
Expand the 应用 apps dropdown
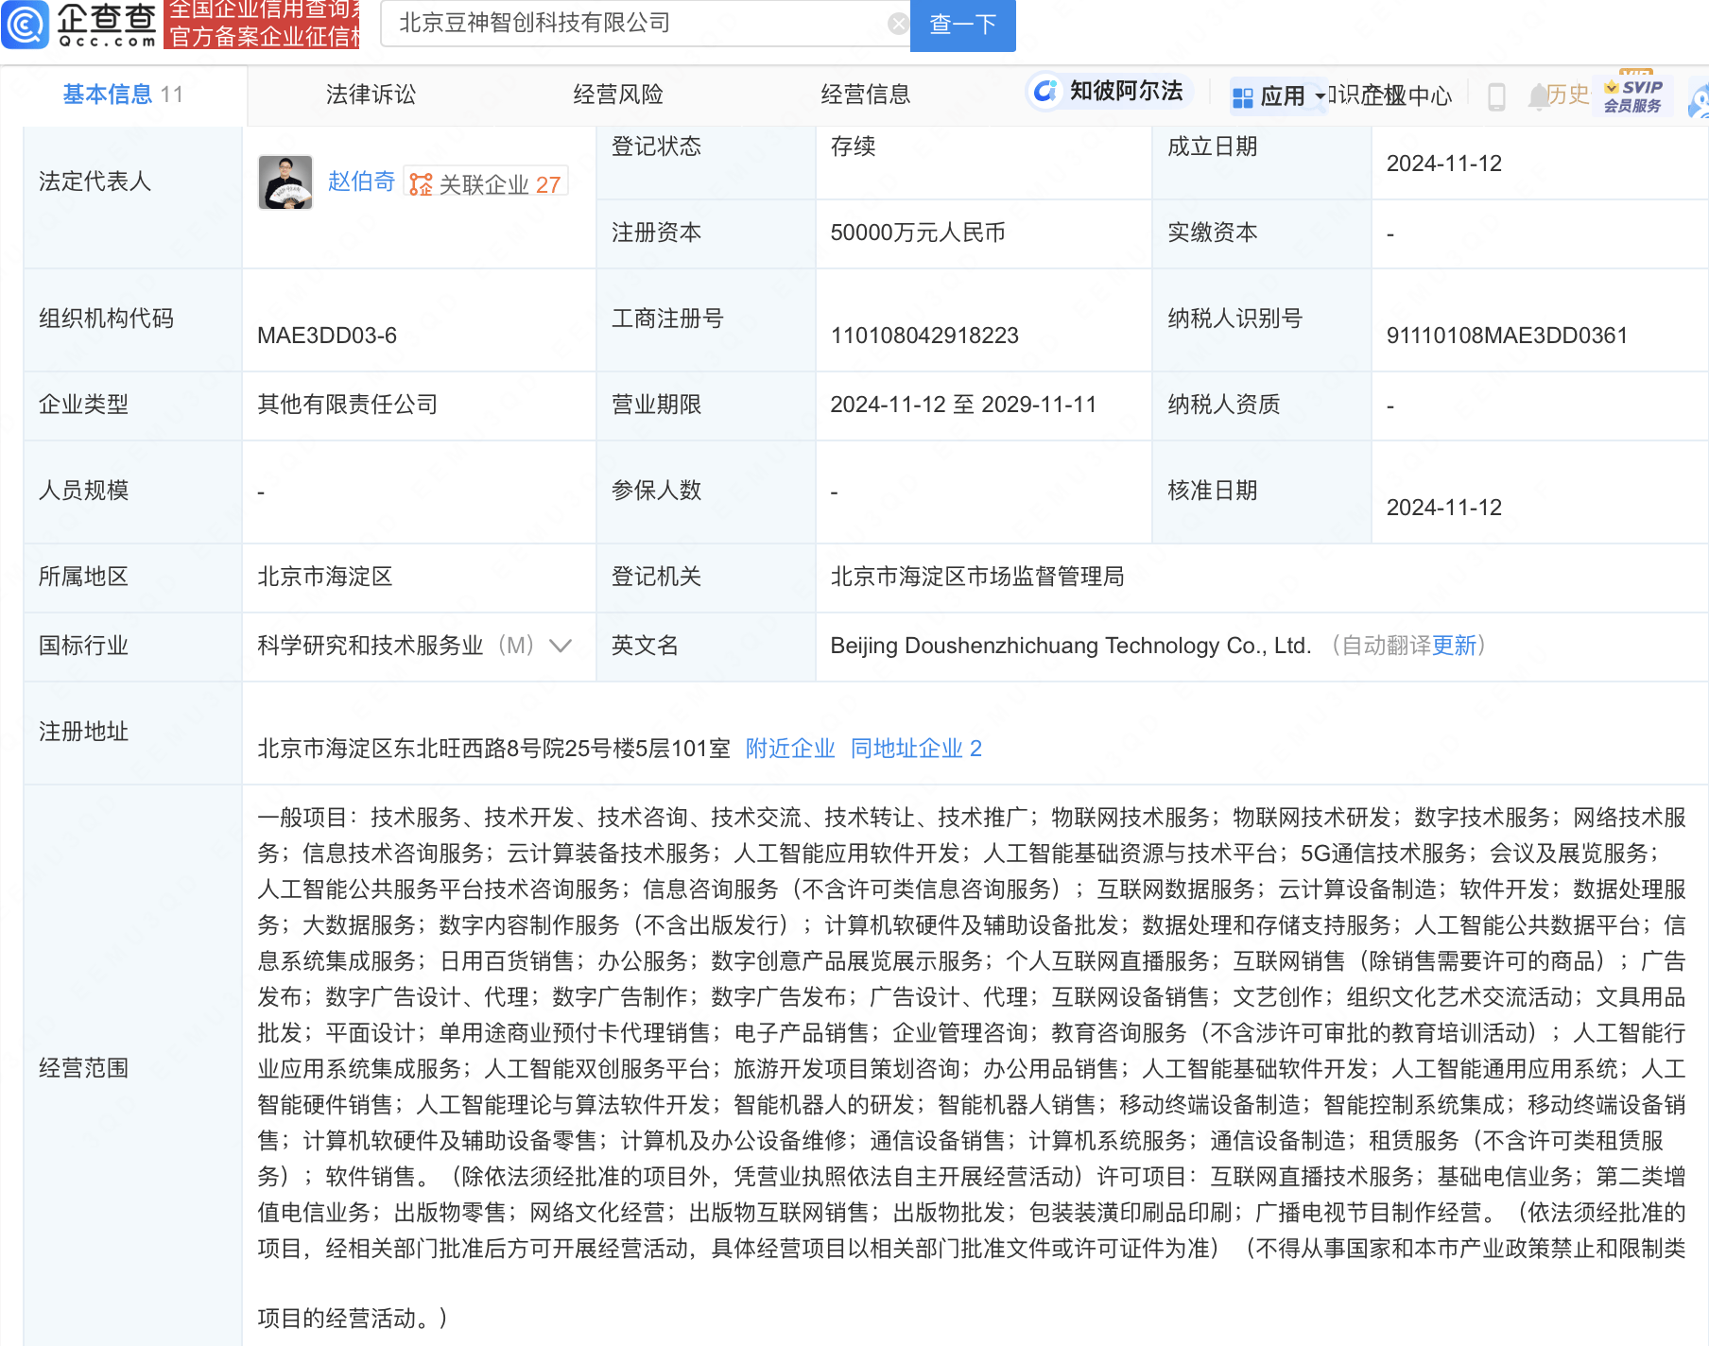[x=1279, y=96]
